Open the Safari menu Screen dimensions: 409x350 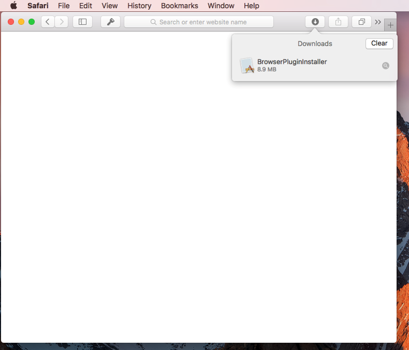(38, 6)
